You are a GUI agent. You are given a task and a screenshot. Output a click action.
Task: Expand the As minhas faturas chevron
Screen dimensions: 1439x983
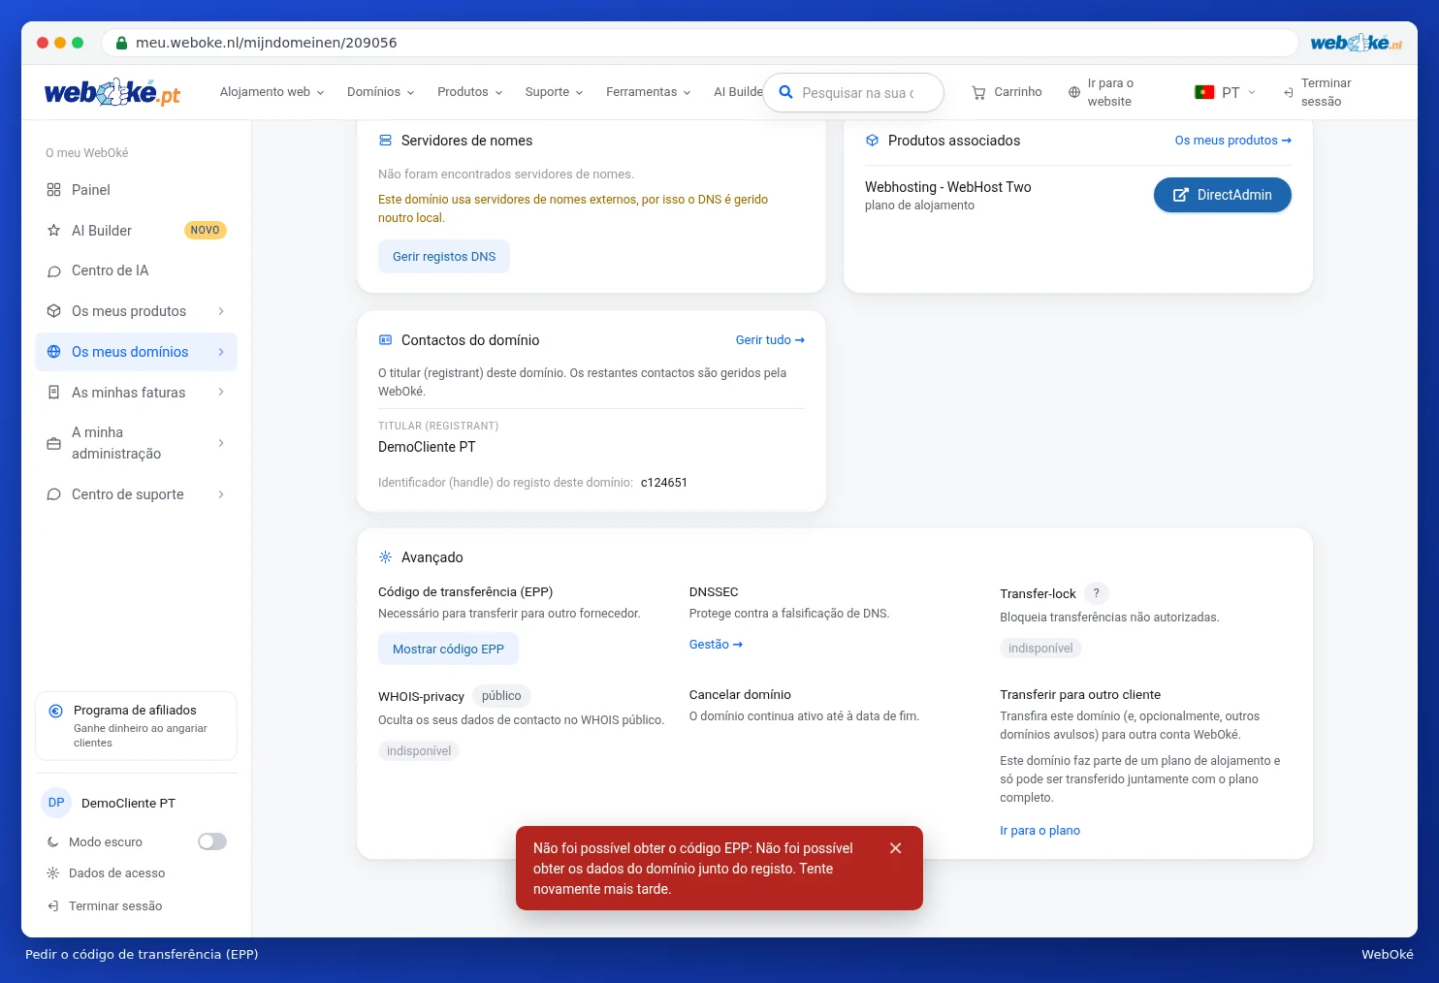click(221, 393)
